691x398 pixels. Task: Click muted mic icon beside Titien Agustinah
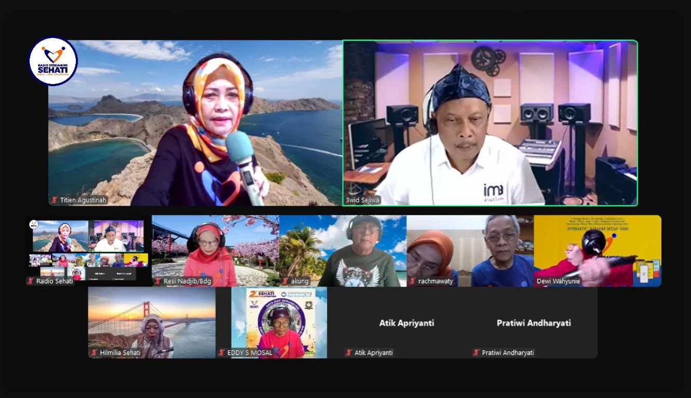pyautogui.click(x=55, y=200)
